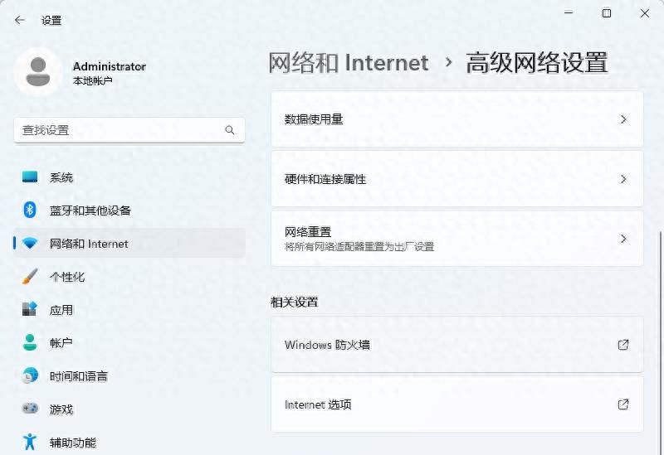Click the paintbrush icon for 个性化

[30, 276]
